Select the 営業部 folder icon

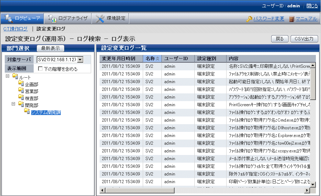point(21,91)
